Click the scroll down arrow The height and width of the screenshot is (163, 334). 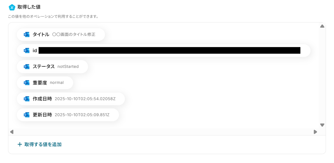[322, 125]
